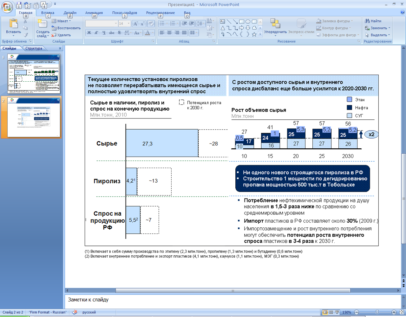Open Заменить dropdown

point(378,28)
